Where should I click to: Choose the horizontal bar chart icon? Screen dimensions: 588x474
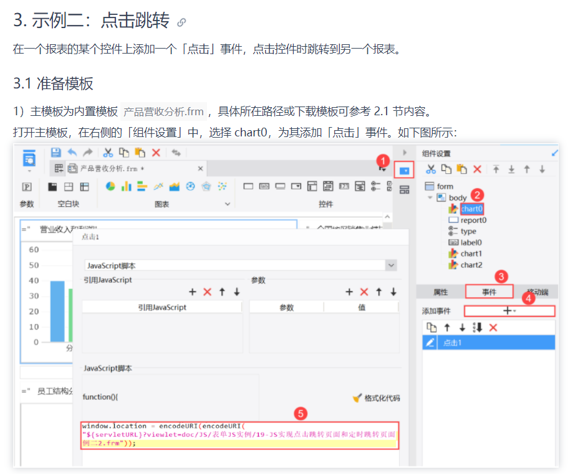(x=142, y=186)
